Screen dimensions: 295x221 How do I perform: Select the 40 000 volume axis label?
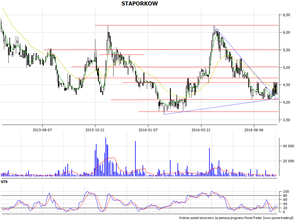pyautogui.click(x=288, y=146)
